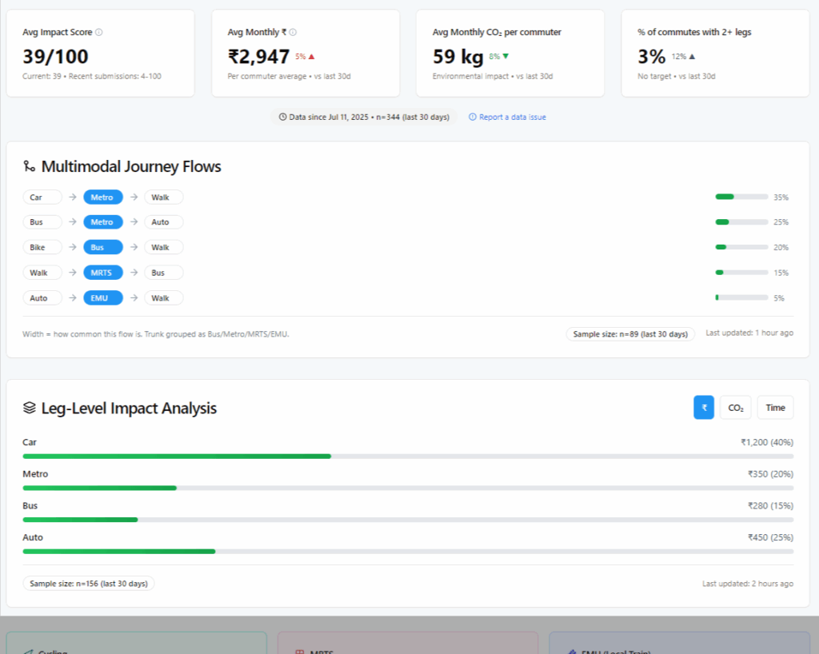The image size is (819, 654).
Task: Click the layers icon beside Leg-Level Impact Analysis
Action: tap(30, 408)
